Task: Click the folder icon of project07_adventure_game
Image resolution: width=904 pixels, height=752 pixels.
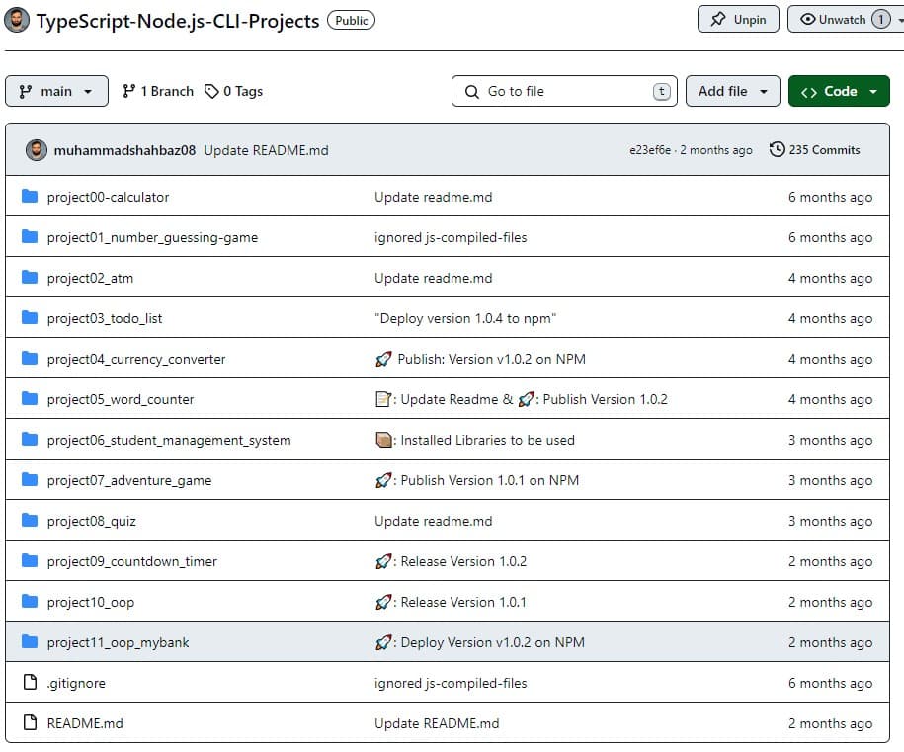Action: tap(30, 479)
